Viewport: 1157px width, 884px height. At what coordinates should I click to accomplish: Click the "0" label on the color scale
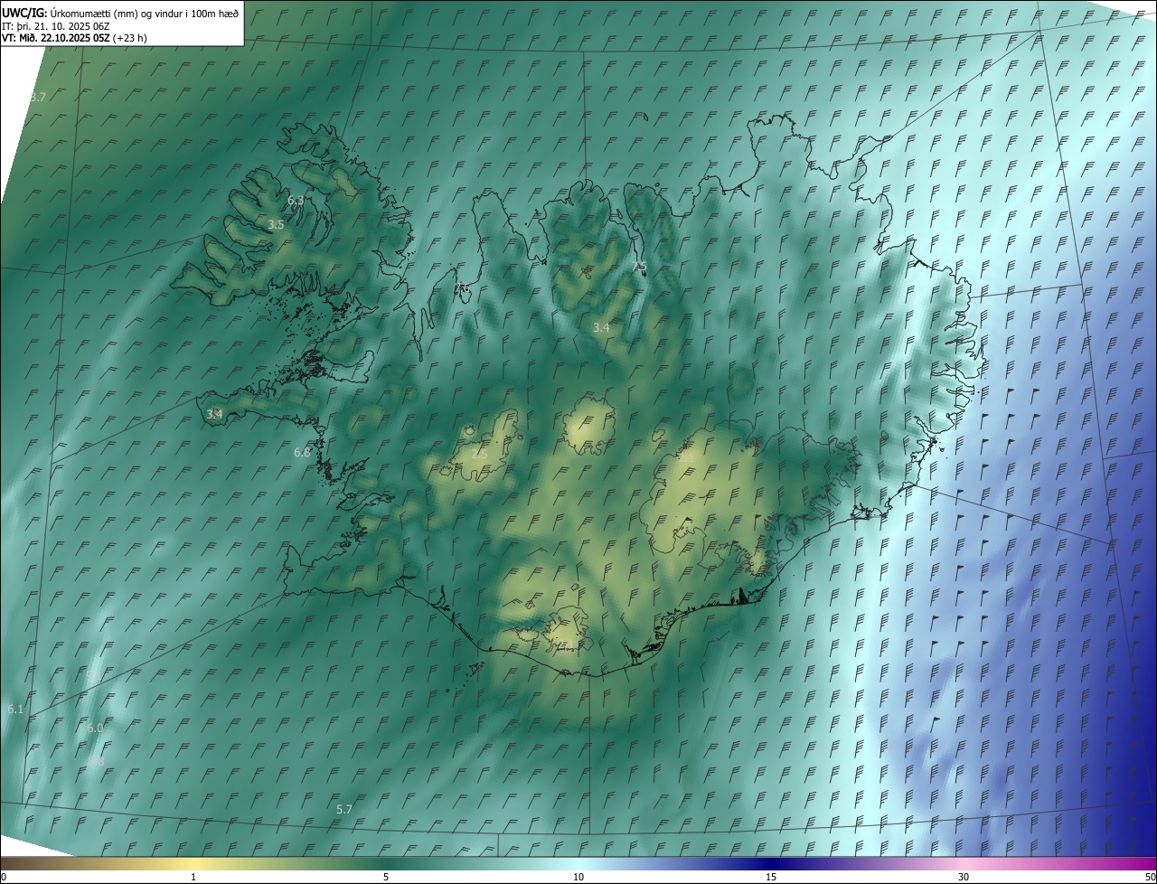pyautogui.click(x=4, y=877)
